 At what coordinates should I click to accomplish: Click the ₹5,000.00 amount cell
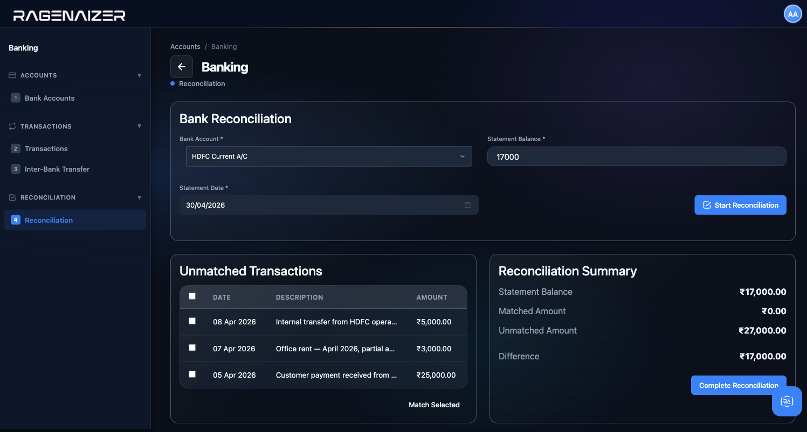pos(434,322)
